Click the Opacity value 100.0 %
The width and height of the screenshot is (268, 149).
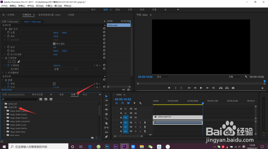[57, 66]
